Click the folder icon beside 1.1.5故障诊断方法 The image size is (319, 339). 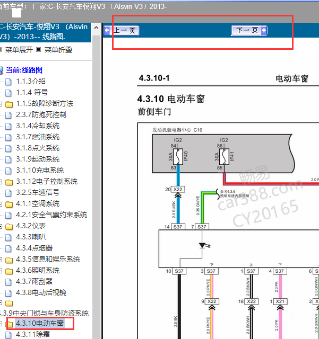click(9, 104)
